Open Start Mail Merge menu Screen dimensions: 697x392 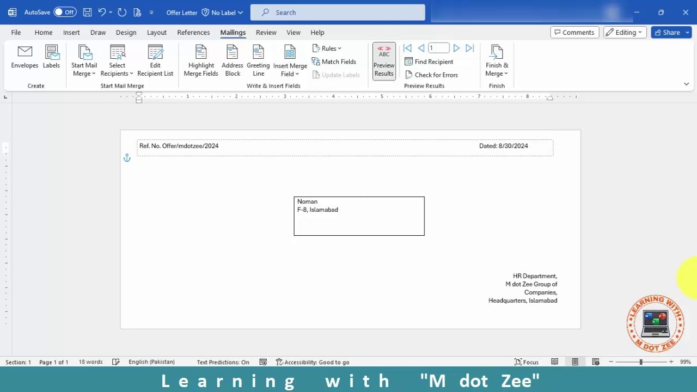(x=84, y=61)
